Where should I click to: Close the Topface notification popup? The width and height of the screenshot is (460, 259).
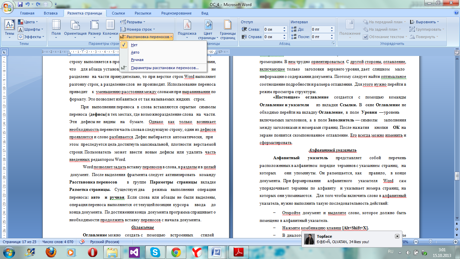(397, 236)
